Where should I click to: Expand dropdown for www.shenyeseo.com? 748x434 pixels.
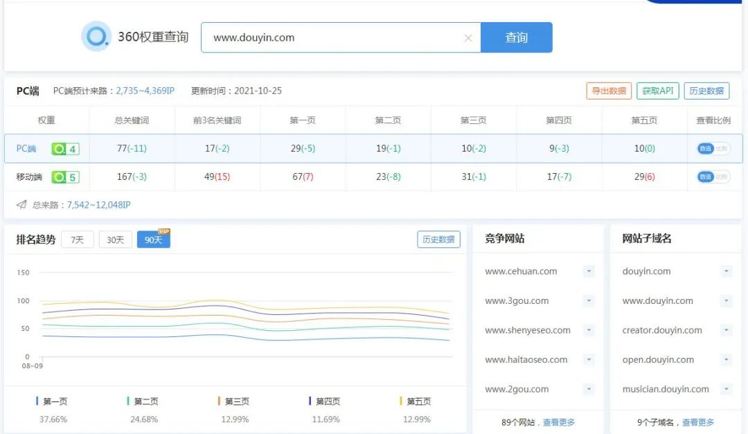(589, 330)
